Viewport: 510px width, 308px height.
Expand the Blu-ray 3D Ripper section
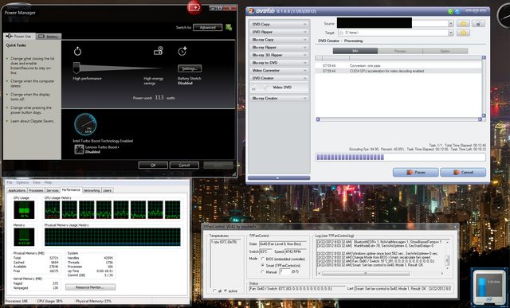pos(280,55)
